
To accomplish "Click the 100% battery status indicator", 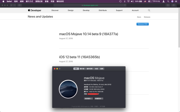I will (x=138, y=1).
